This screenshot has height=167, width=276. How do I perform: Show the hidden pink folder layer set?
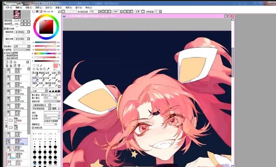coord(6,119)
